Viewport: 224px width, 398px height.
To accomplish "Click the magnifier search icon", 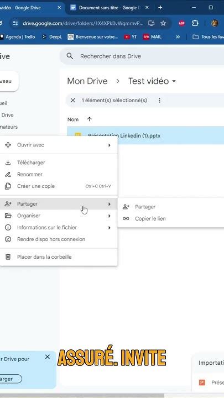I will [70, 56].
